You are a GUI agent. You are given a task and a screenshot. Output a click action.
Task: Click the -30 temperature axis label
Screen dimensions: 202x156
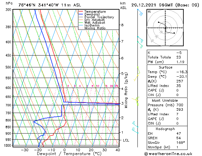click(25, 150)
